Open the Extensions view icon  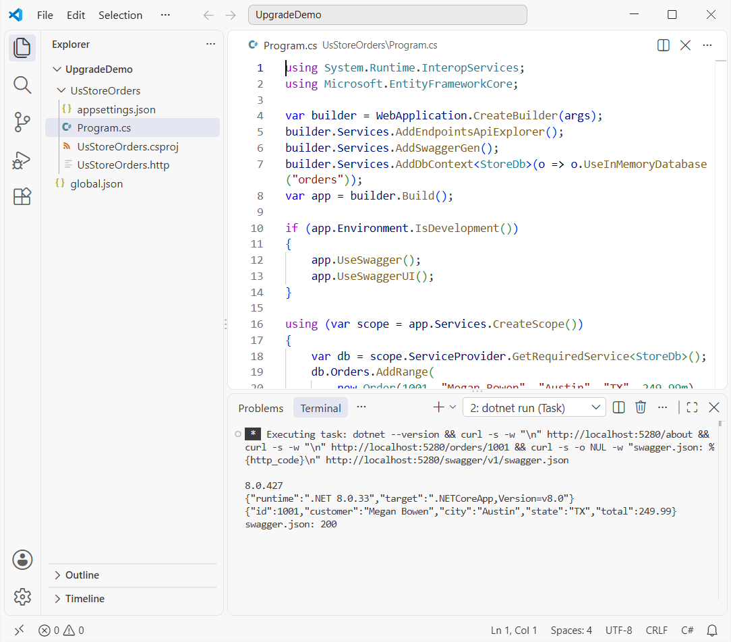pos(22,197)
